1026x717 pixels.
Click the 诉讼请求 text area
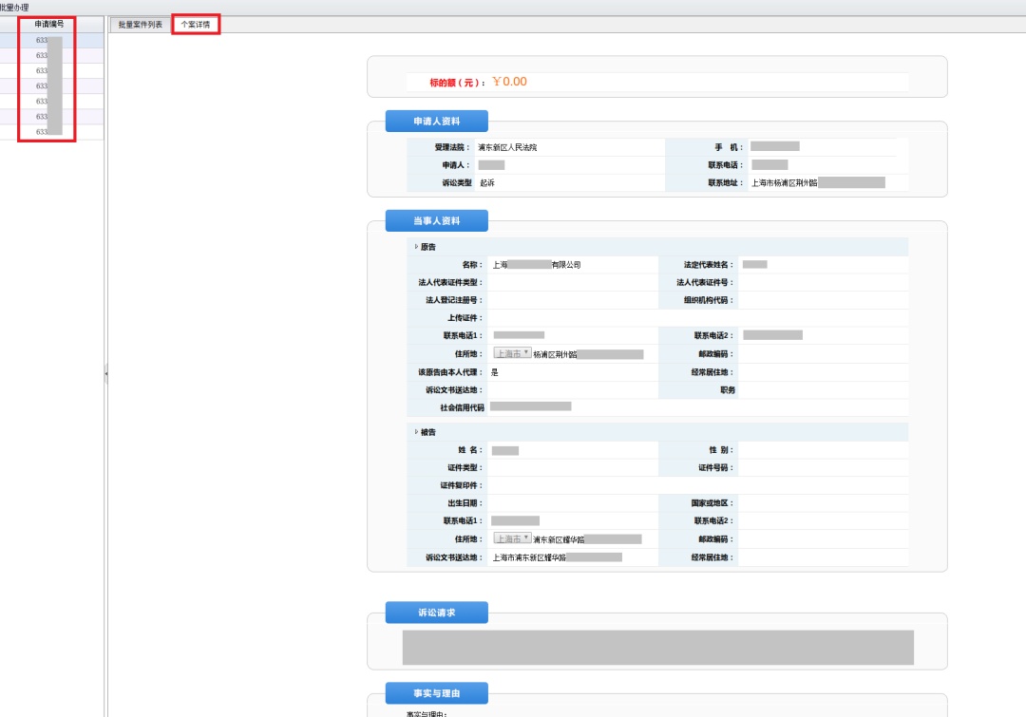tap(657, 647)
